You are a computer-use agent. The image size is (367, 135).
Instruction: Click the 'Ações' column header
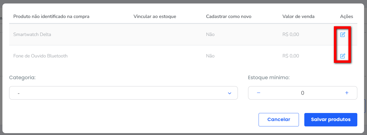tap(347, 17)
